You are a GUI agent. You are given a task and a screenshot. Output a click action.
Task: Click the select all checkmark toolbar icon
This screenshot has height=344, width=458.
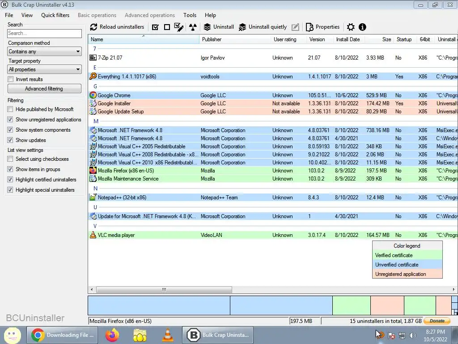pos(155,27)
